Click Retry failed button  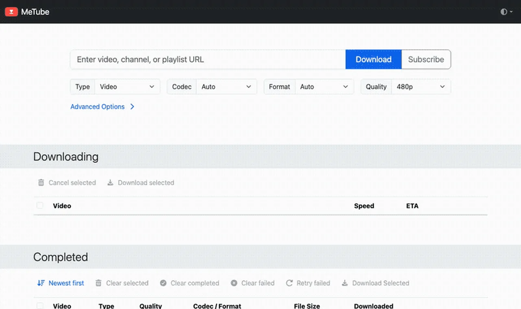(x=308, y=283)
